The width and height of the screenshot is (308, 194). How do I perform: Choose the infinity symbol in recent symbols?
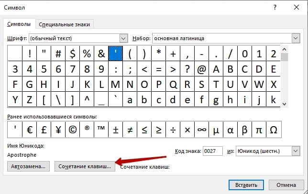(x=202, y=129)
